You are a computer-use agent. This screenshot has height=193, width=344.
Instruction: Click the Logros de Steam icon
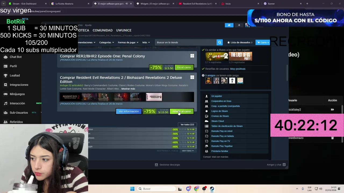click(x=206, y=111)
